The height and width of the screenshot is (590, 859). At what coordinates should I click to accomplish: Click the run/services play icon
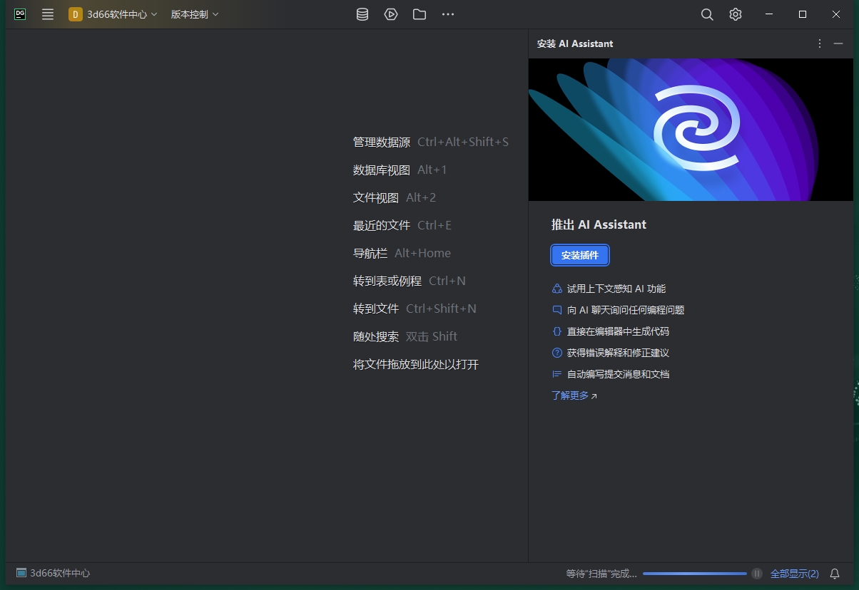pos(391,14)
